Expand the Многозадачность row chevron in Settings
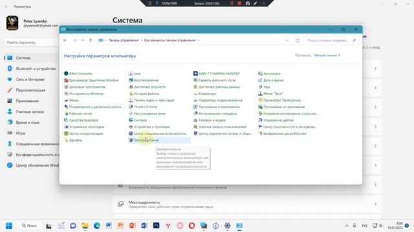The width and height of the screenshot is (414, 232). [x=375, y=204]
